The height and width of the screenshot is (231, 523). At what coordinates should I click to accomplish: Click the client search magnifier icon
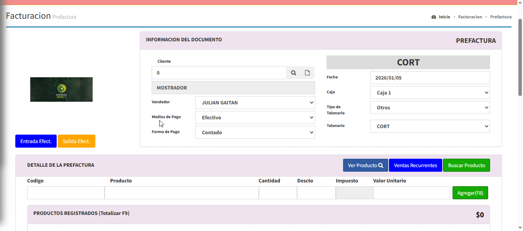click(293, 73)
